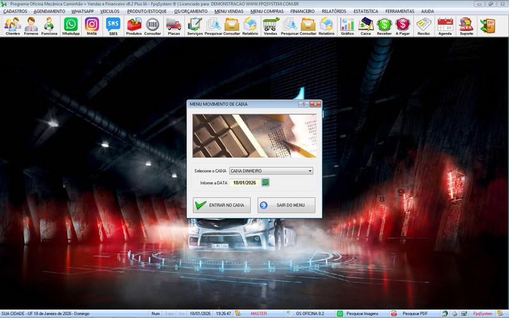509x318 pixels.
Task: Open the Placas truck icon
Action: (174, 25)
